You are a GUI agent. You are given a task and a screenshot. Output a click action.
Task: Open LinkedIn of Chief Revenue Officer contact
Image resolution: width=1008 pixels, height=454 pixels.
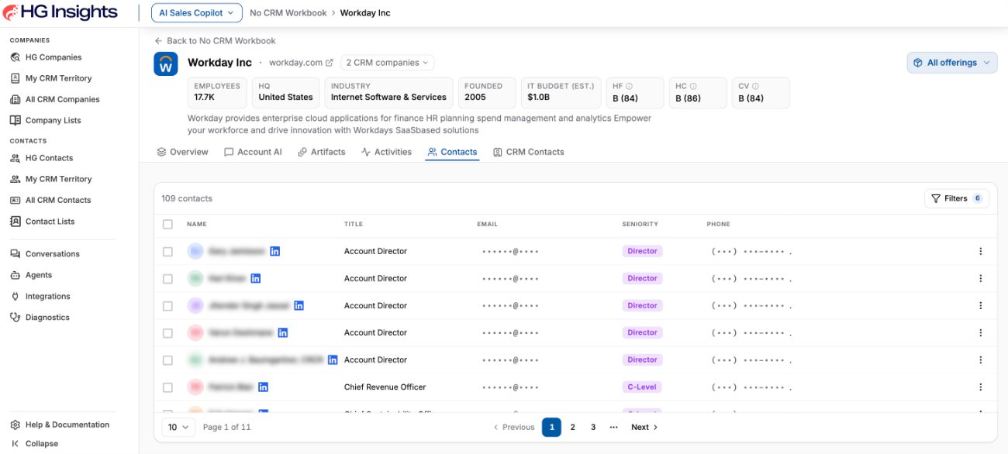pyautogui.click(x=263, y=387)
